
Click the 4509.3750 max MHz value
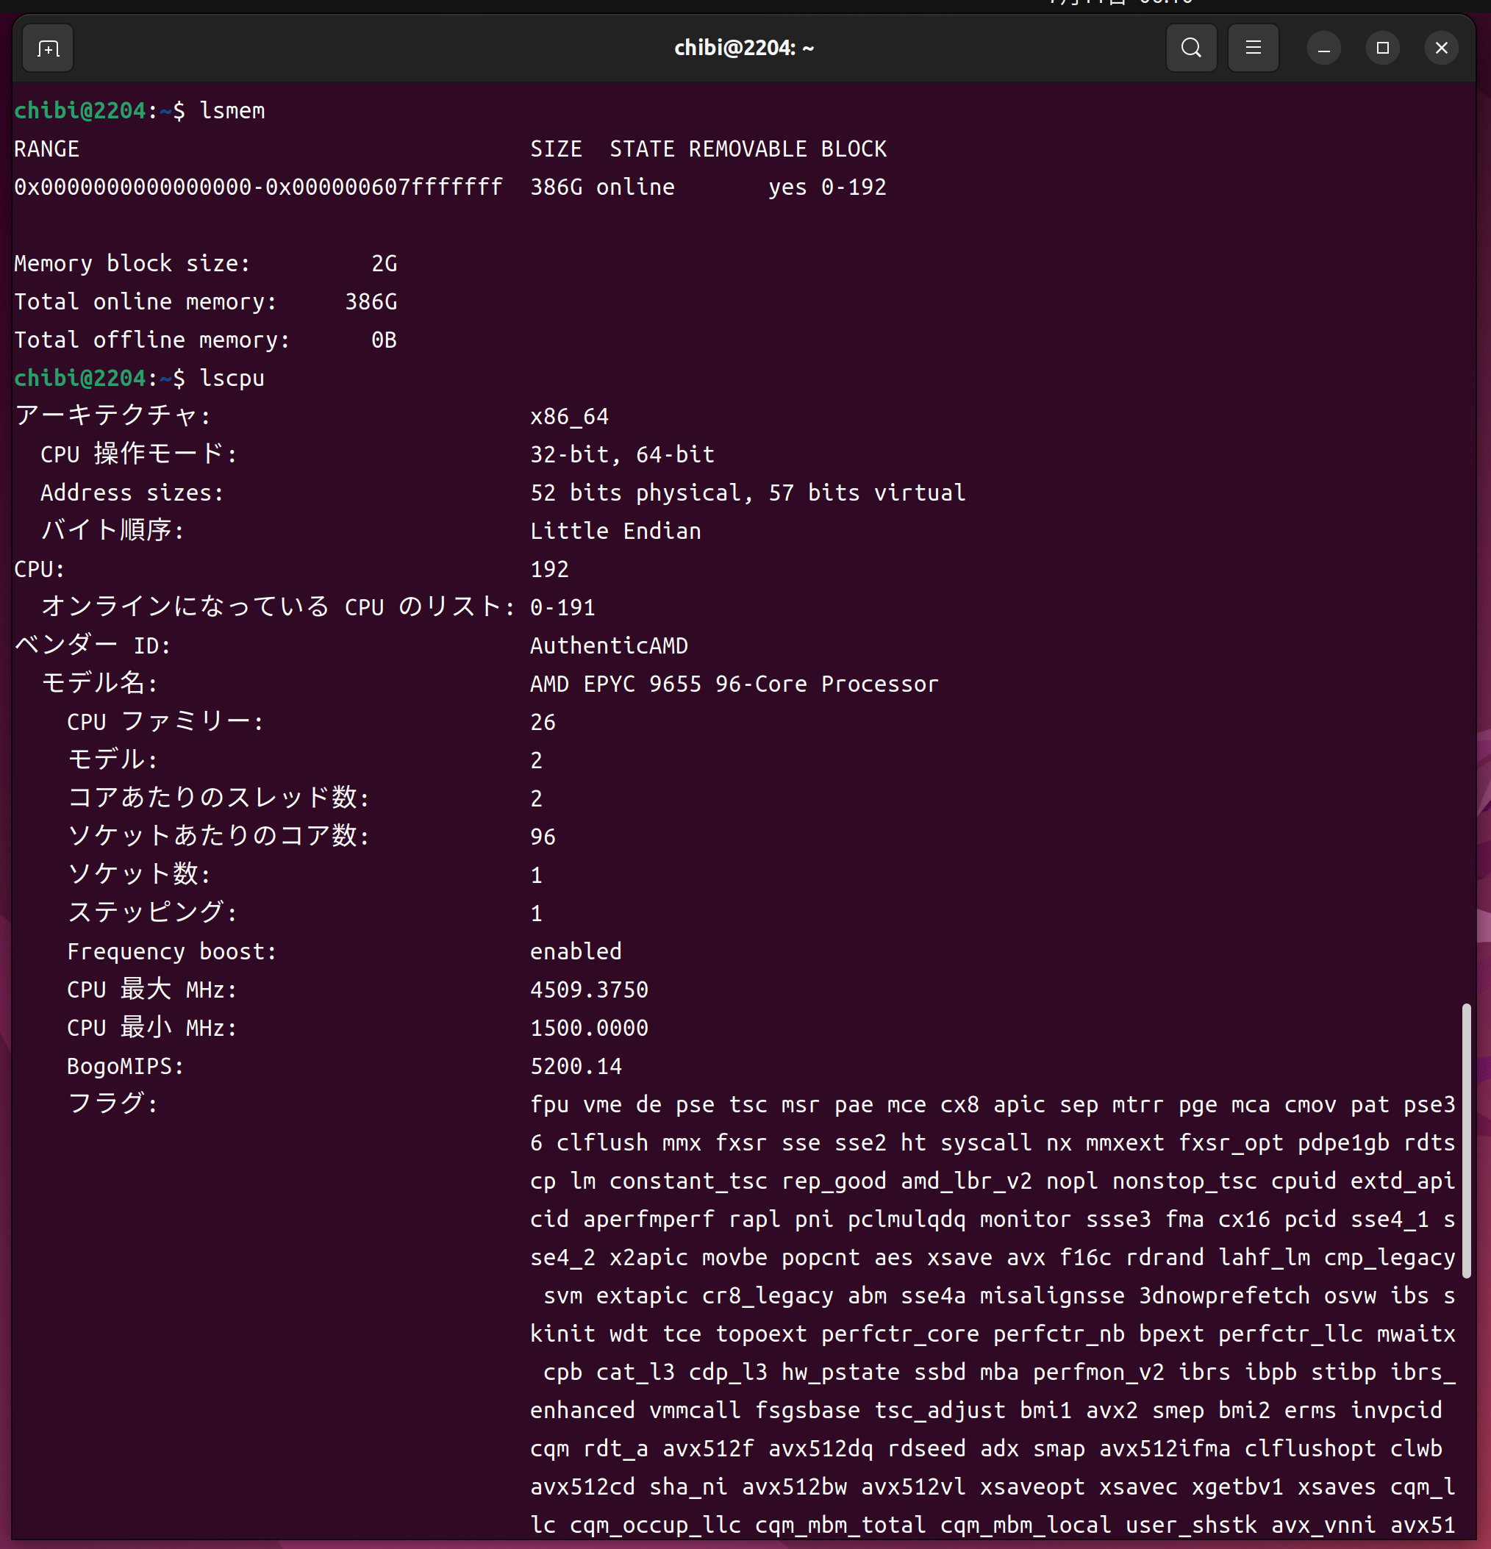(589, 990)
